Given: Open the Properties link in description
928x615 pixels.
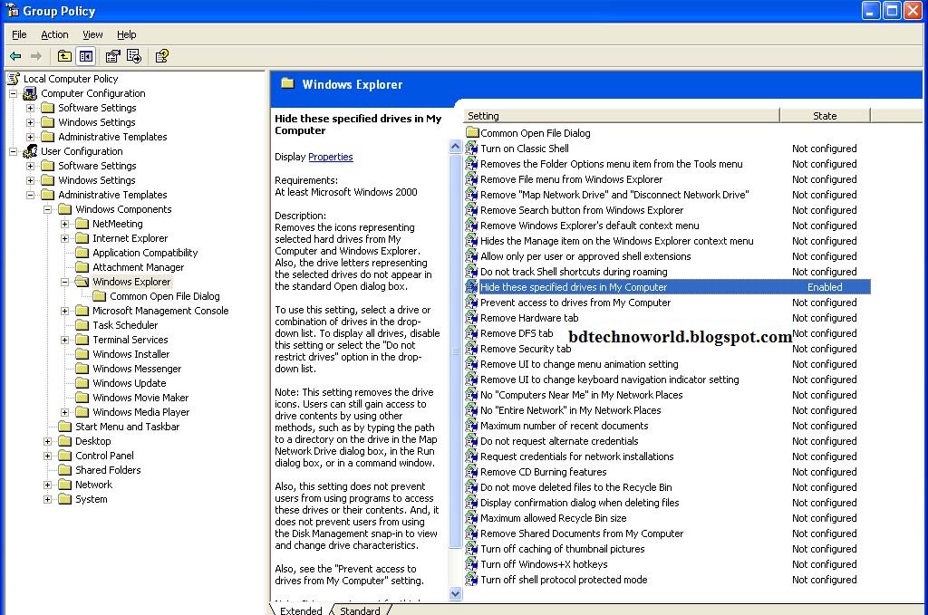Looking at the screenshot, I should (x=330, y=157).
